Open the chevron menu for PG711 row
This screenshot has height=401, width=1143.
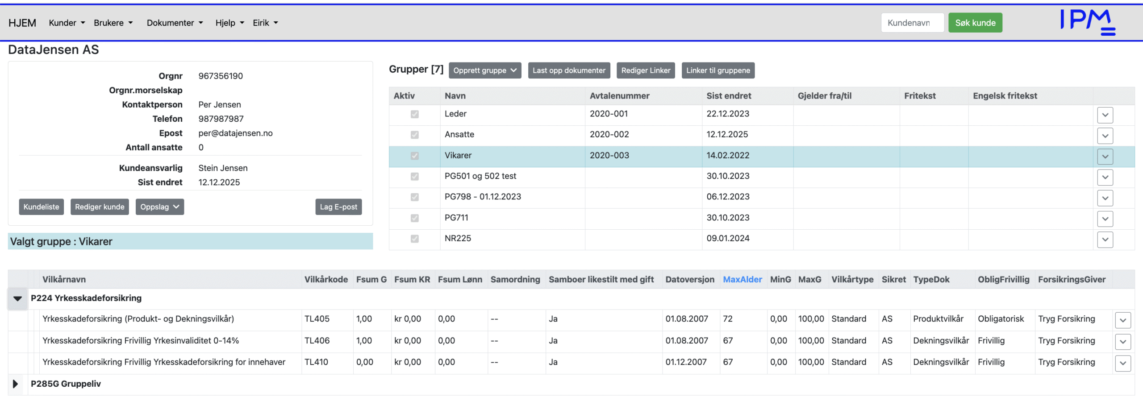[x=1105, y=219]
